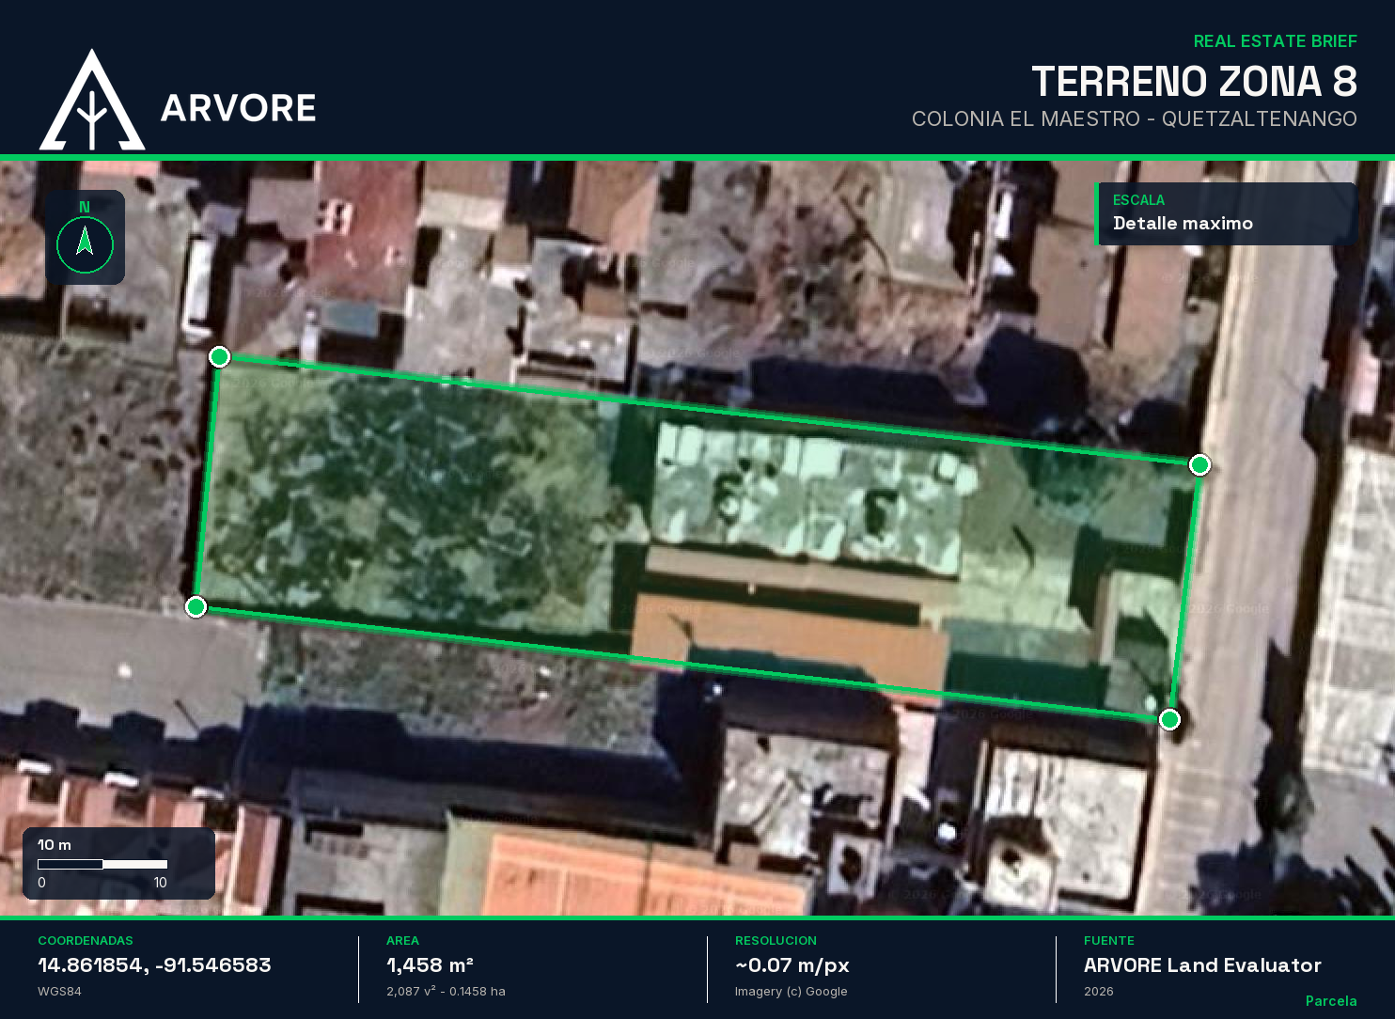This screenshot has height=1019, width=1395.
Task: Select the Colonia El Maestro location subtitle
Action: tap(1134, 119)
